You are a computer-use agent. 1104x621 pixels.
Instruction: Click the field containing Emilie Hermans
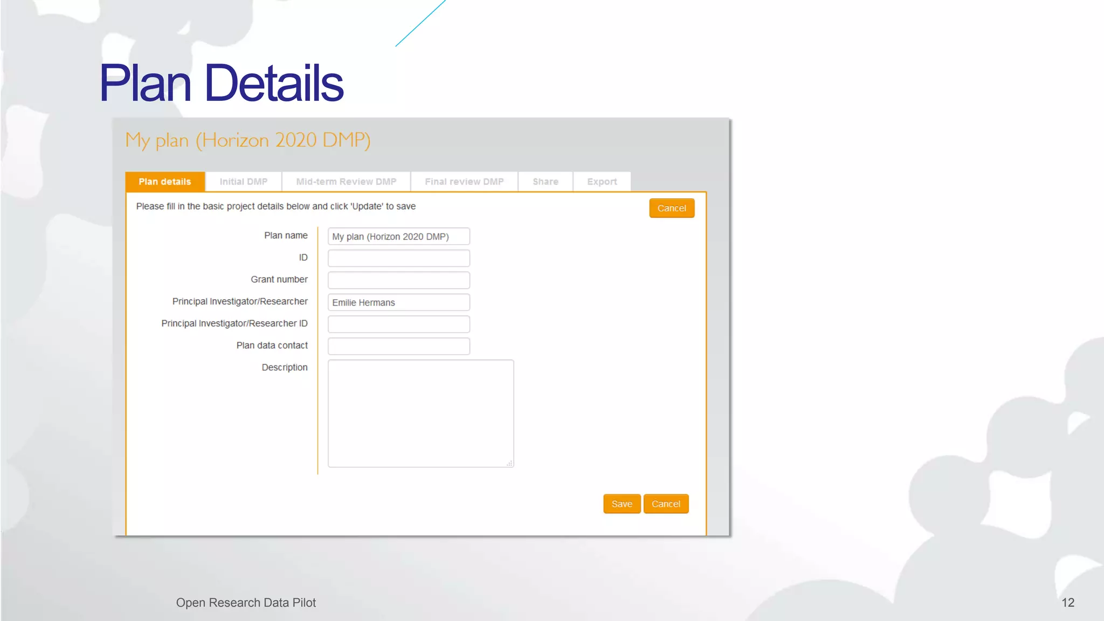(x=398, y=302)
